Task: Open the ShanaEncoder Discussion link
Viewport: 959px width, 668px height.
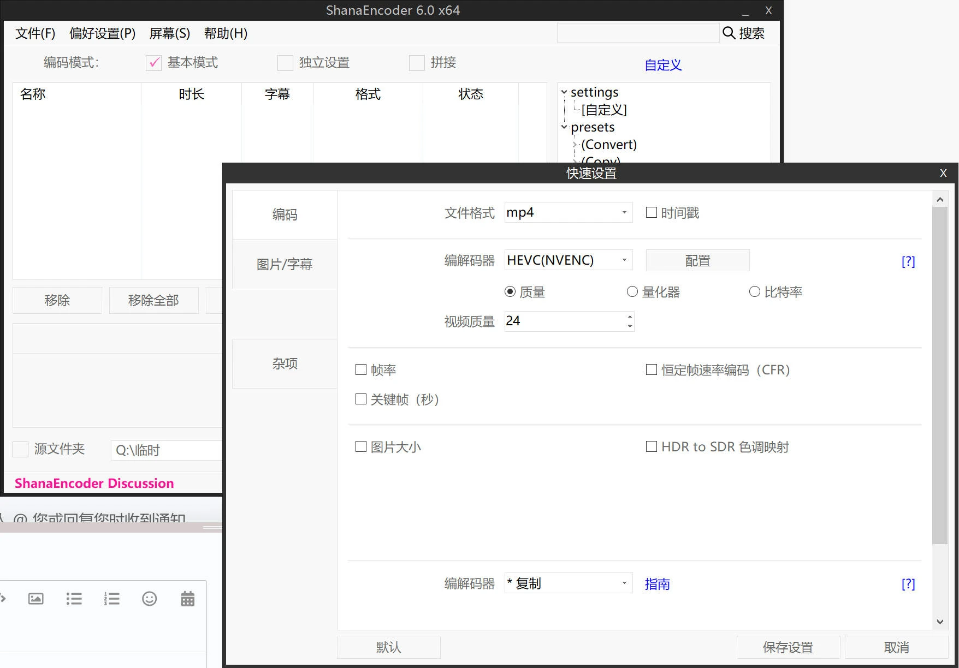Action: (94, 483)
